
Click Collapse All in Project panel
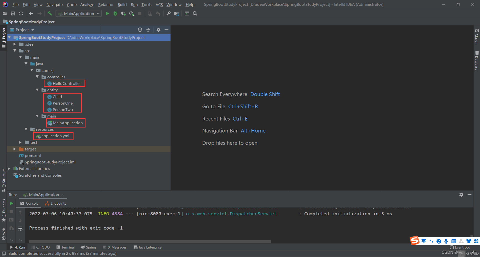point(148,30)
